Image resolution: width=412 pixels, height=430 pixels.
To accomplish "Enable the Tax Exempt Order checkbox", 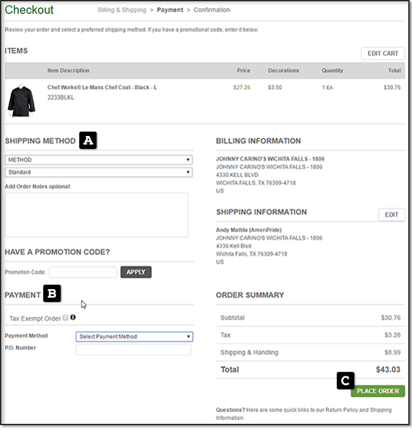I will pos(65,318).
